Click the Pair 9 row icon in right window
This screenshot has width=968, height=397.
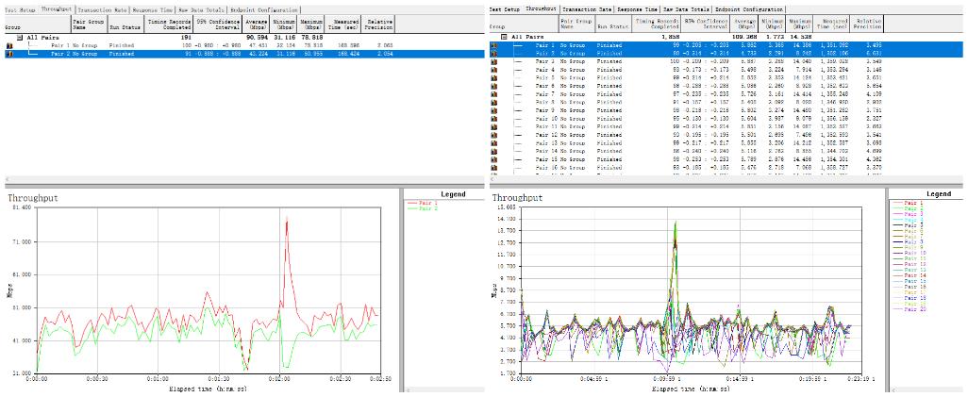(493, 110)
